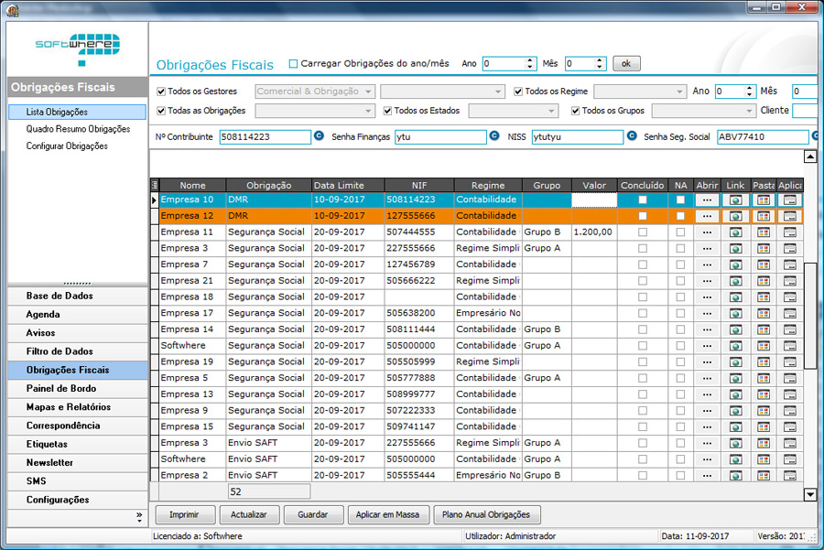The height and width of the screenshot is (550, 824).
Task: Click the Plano Anual Obrigações button
Action: pos(486,514)
